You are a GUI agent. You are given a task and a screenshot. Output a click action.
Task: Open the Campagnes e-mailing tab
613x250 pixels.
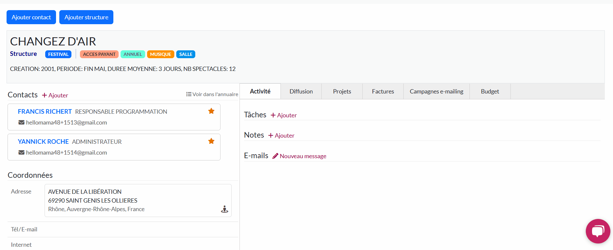pyautogui.click(x=436, y=92)
